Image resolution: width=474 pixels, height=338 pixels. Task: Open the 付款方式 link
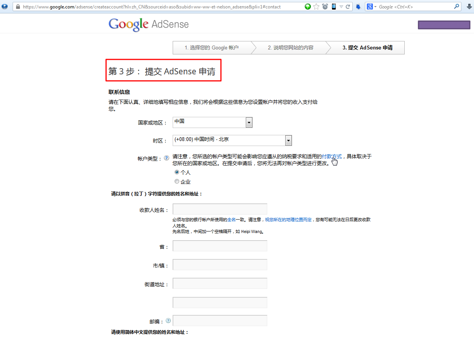(x=332, y=156)
